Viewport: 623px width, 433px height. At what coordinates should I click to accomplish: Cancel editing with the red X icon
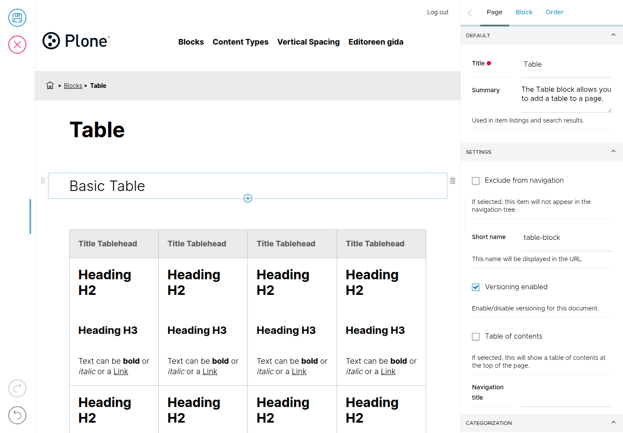click(x=17, y=45)
